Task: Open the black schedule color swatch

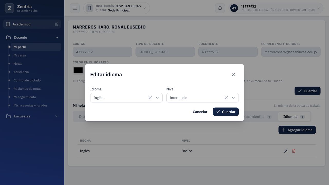Action: pos(78,70)
